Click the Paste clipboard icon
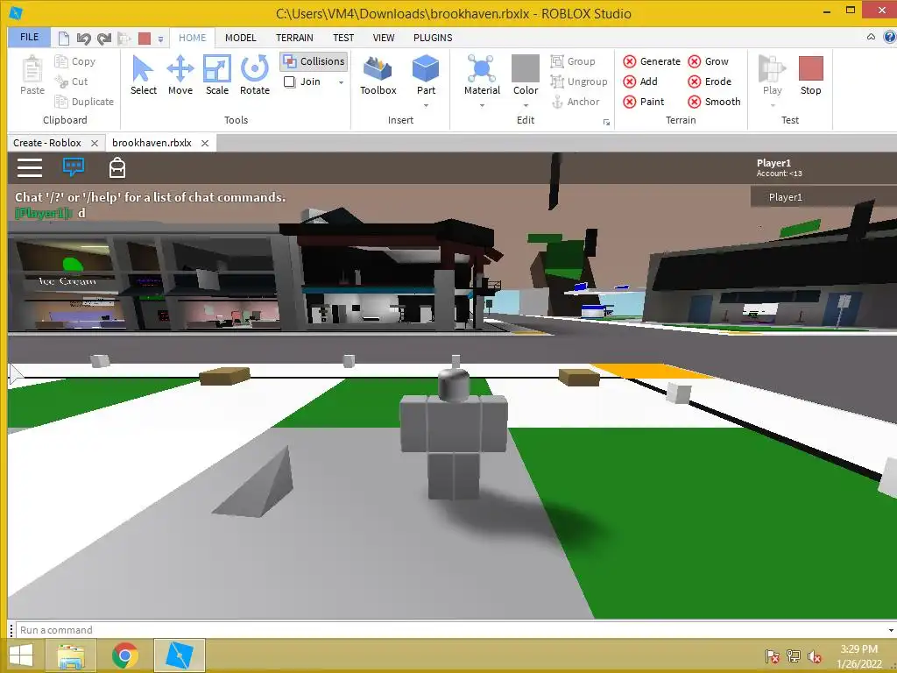The image size is (897, 673). (x=32, y=75)
